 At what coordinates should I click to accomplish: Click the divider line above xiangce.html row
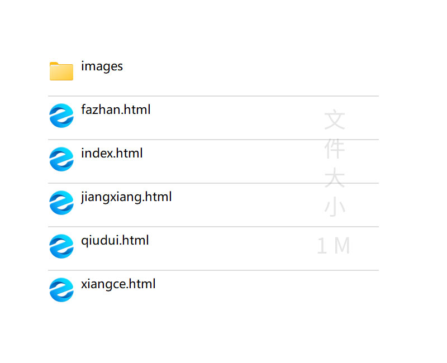tap(213, 270)
